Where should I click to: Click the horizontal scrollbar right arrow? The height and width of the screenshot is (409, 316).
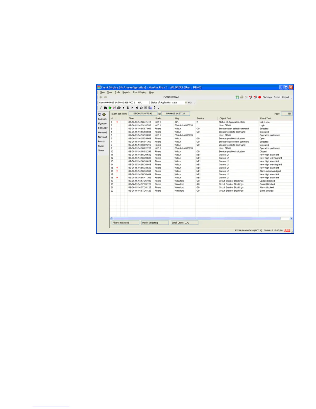pos(291,218)
